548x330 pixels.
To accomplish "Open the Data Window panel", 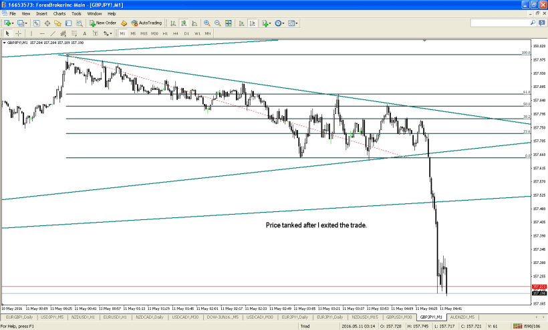I will (47, 23).
